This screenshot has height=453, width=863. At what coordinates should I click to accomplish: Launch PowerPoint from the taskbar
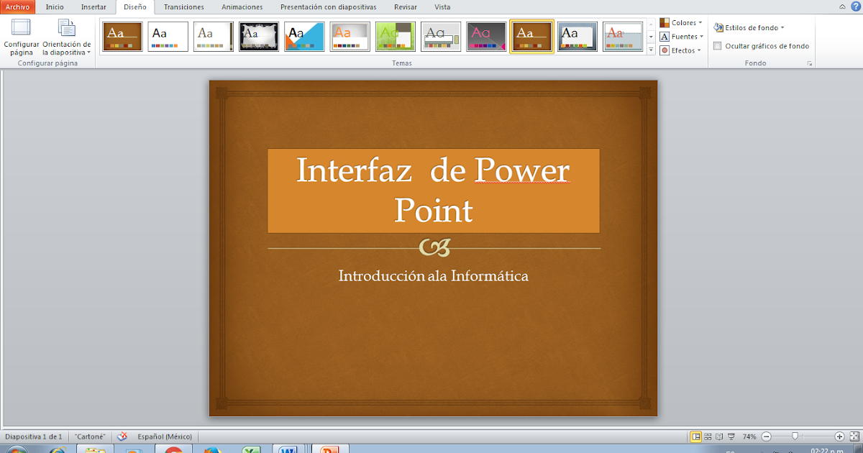[x=329, y=449]
